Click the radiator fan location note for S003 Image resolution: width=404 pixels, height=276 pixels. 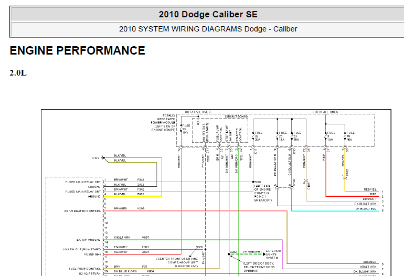coord(177,262)
